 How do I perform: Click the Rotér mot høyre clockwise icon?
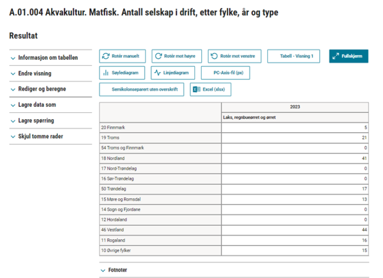tap(158, 56)
